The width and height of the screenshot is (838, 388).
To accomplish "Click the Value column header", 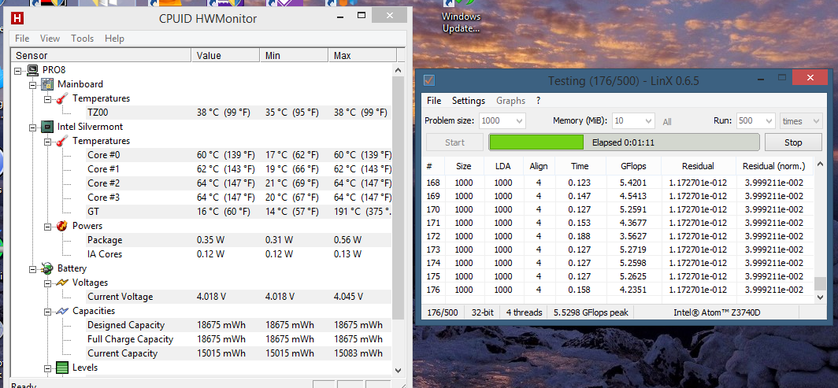I will click(x=226, y=56).
